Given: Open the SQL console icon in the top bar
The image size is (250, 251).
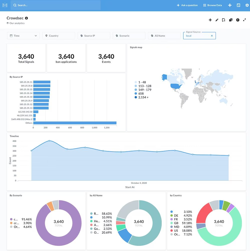Looking at the screenshot, I should (x=238, y=5).
